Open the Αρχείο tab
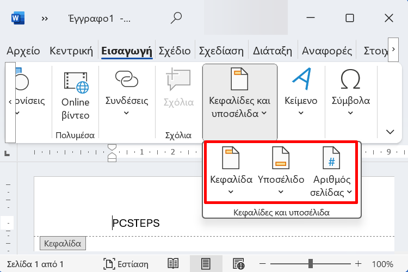 pyautogui.click(x=23, y=51)
